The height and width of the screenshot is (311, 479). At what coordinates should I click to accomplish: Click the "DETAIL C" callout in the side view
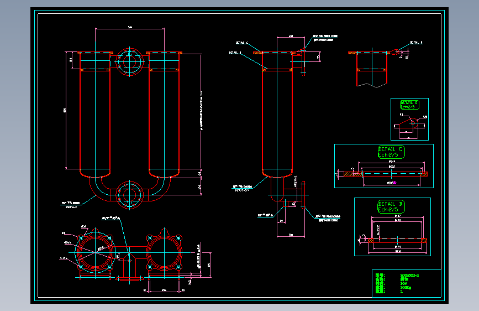tap(242, 43)
